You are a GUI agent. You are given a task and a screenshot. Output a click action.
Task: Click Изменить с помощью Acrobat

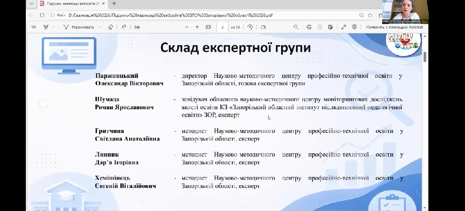(394, 27)
